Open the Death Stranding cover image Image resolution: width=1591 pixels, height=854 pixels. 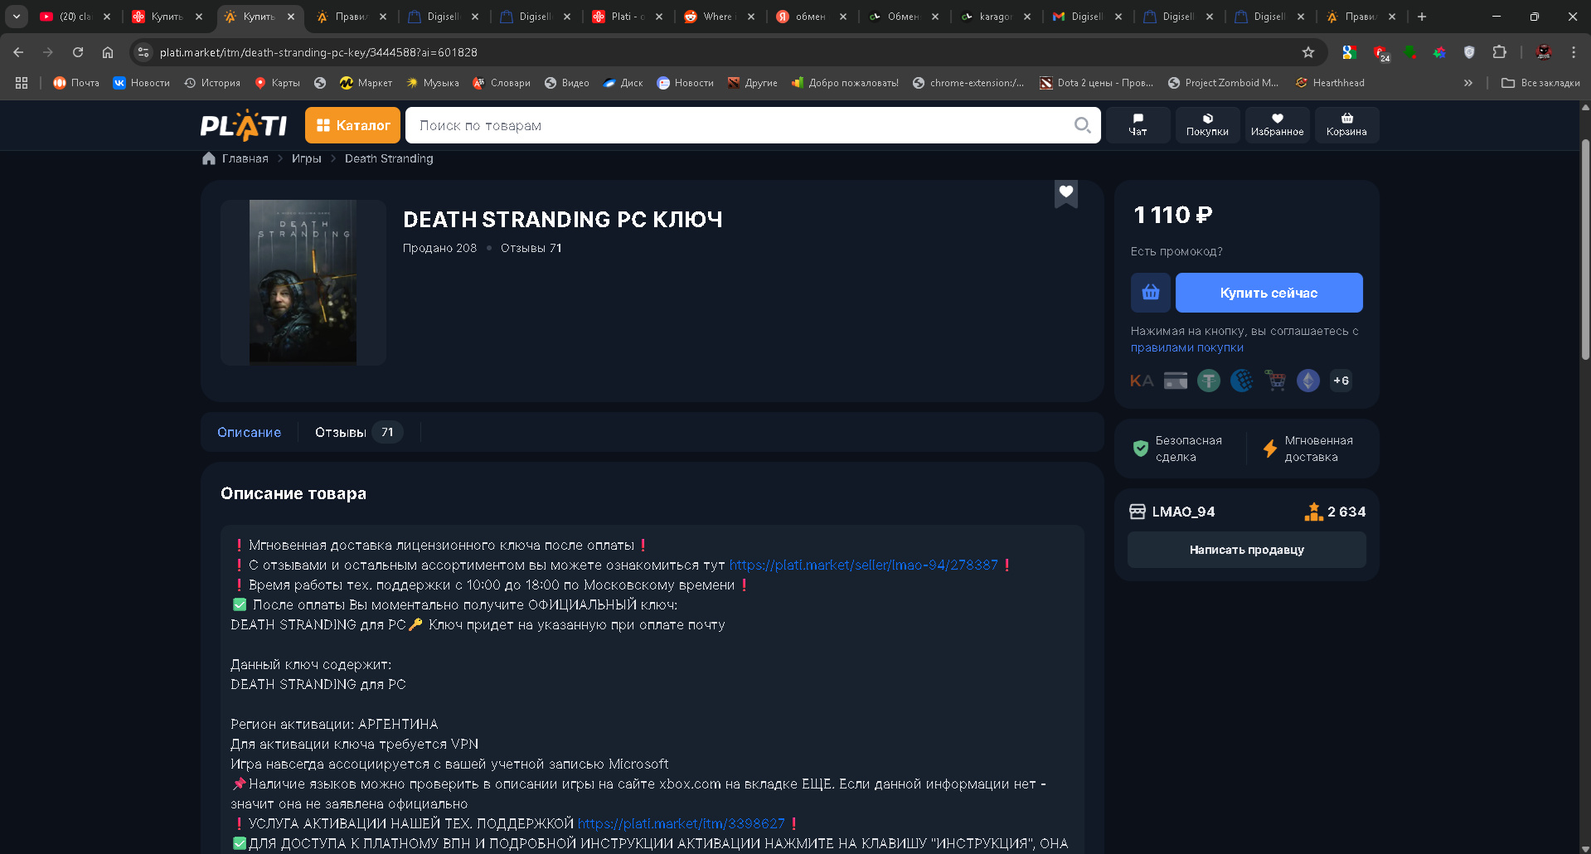click(x=303, y=282)
